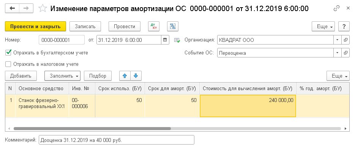Image resolution: width=355 pixels, height=148 pixels.
Task: Click the Номер input field
Action: 62,40
